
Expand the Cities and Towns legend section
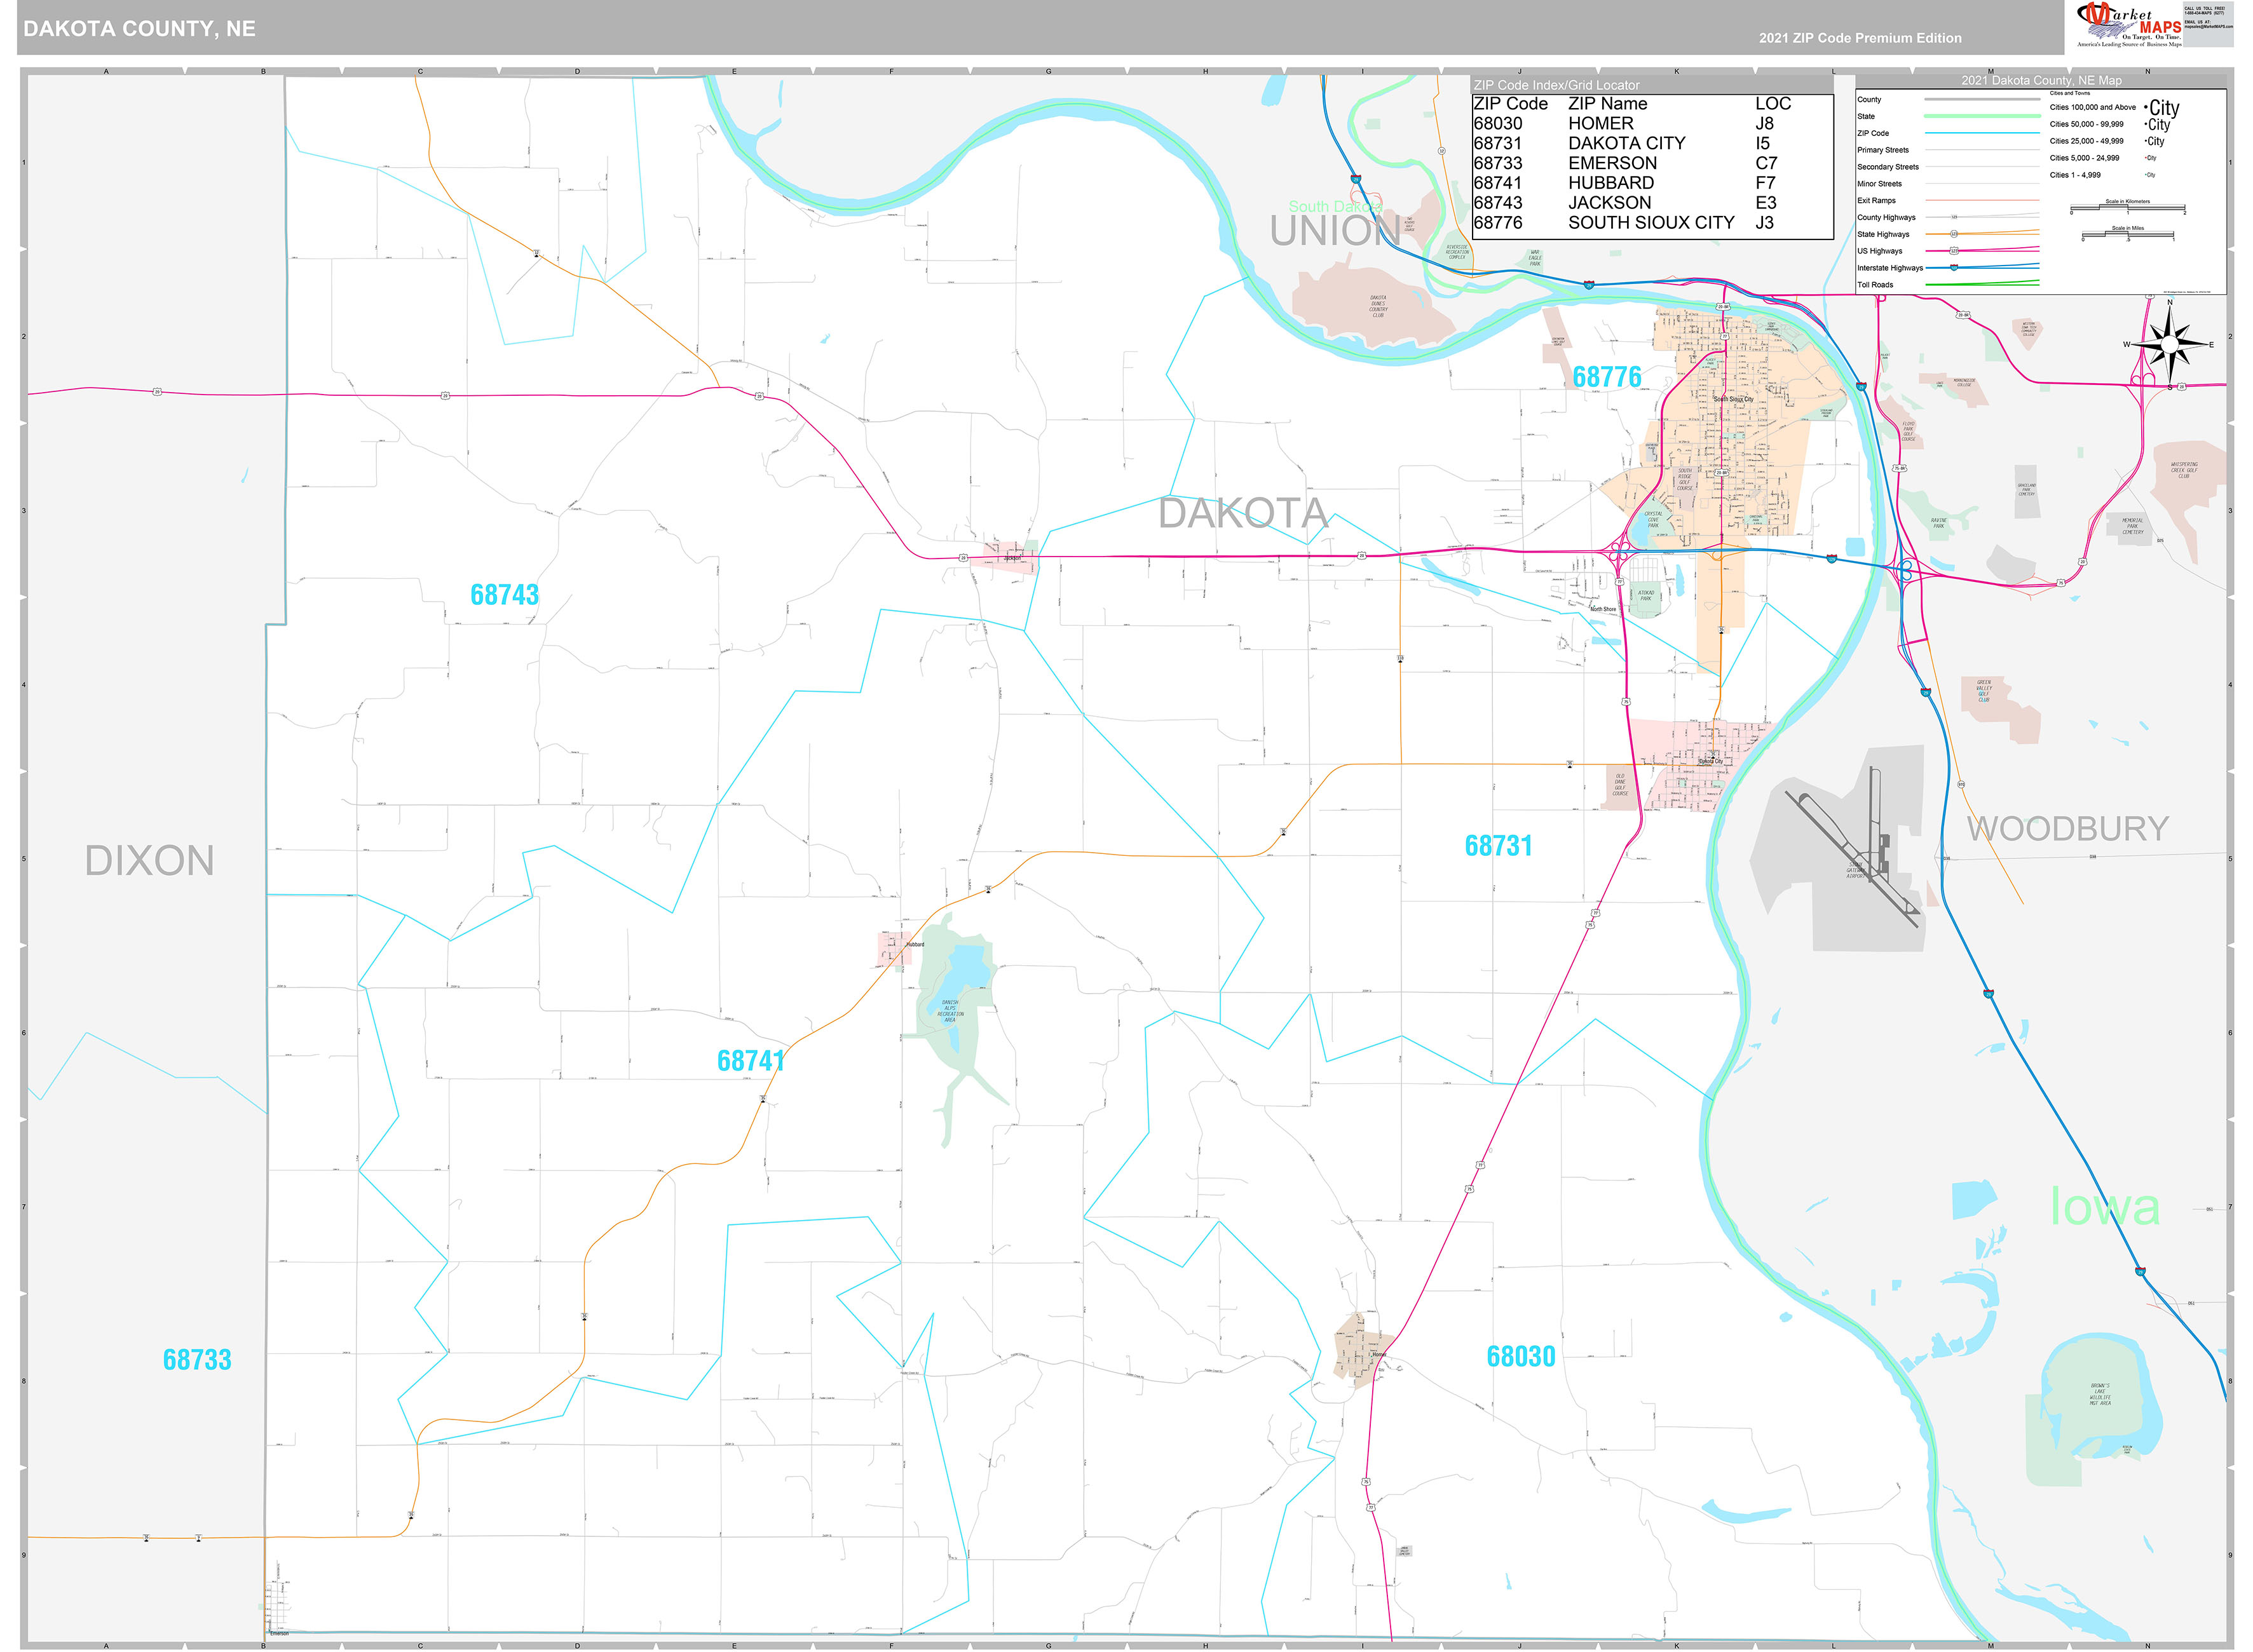pos(2070,93)
